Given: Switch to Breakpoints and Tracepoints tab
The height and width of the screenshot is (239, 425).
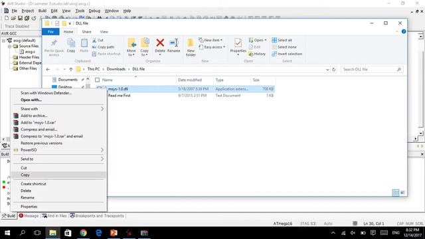Looking at the screenshot, I should 97,216.
